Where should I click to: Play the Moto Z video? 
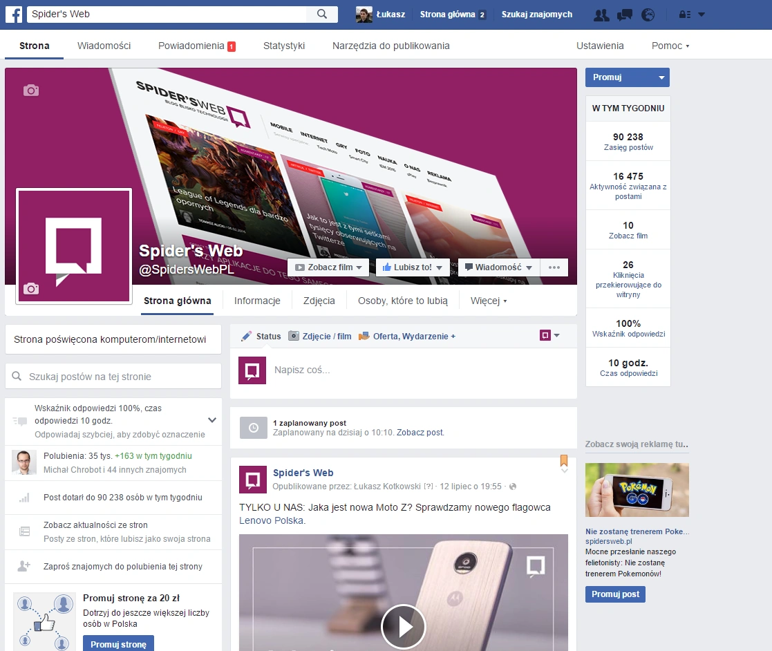[403, 626]
